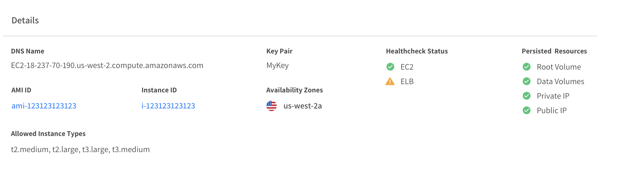Open the ami-123123123123 link
The height and width of the screenshot is (177, 620).
point(44,106)
